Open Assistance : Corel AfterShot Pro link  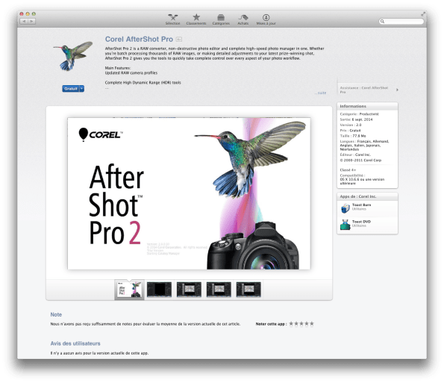coord(364,90)
